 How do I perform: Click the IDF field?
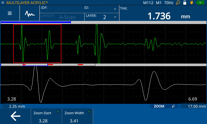[62, 9]
